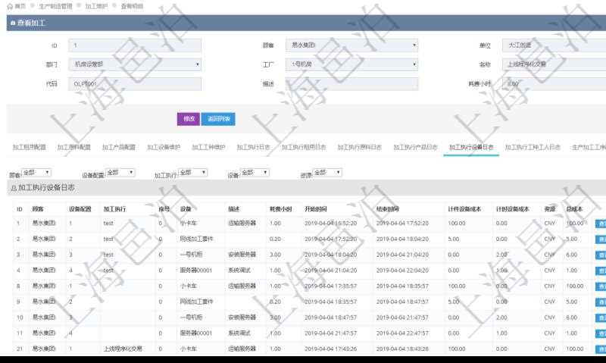
Task: Click 系统调试 description in row ID 11
Action: click(x=239, y=333)
